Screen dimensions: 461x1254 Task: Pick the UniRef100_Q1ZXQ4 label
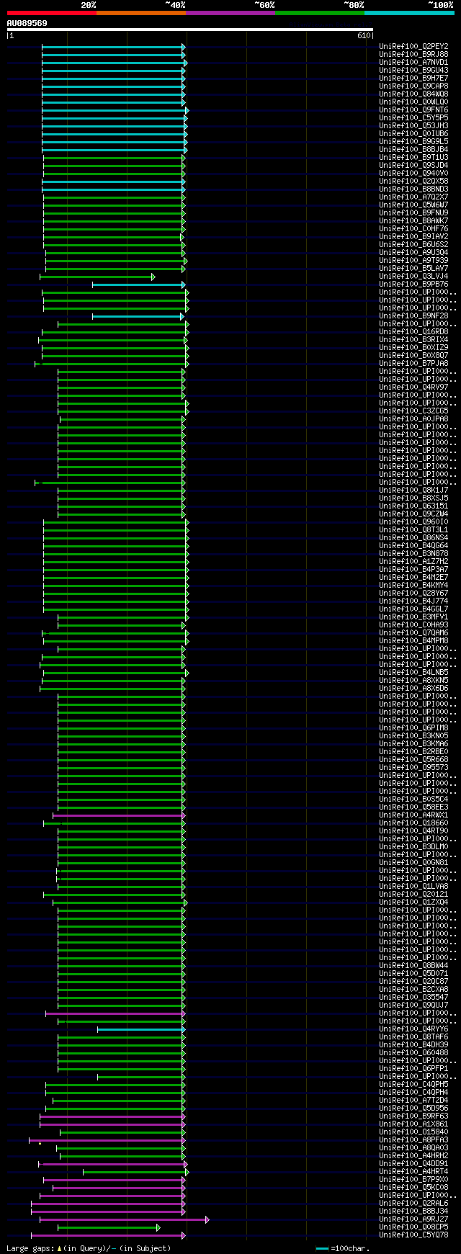pyautogui.click(x=413, y=903)
